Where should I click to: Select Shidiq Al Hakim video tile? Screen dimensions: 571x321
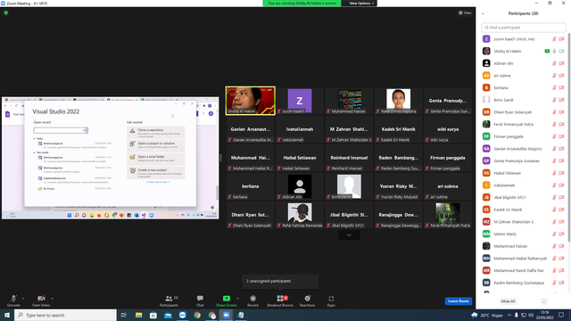pyautogui.click(x=250, y=101)
